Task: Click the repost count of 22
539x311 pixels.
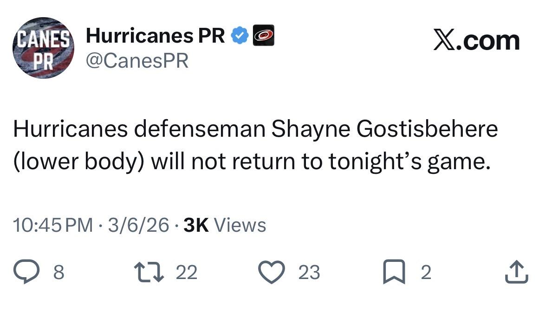Action: click(x=187, y=273)
